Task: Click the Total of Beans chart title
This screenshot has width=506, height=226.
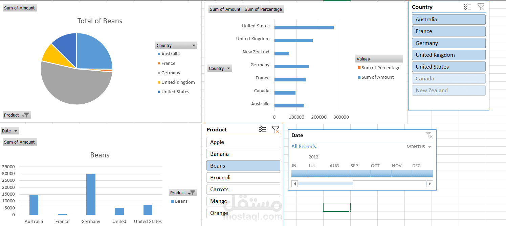Action: point(100,21)
